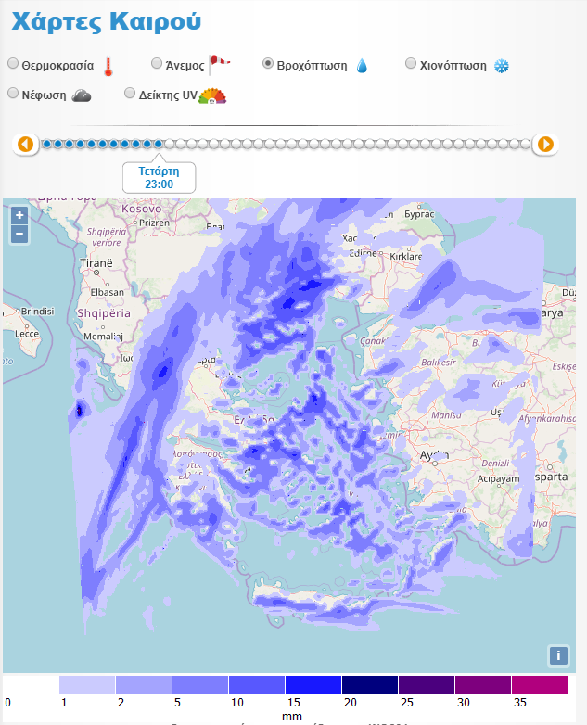Click Elbasan label on the map
Image resolution: width=587 pixels, height=725 pixels.
108,292
